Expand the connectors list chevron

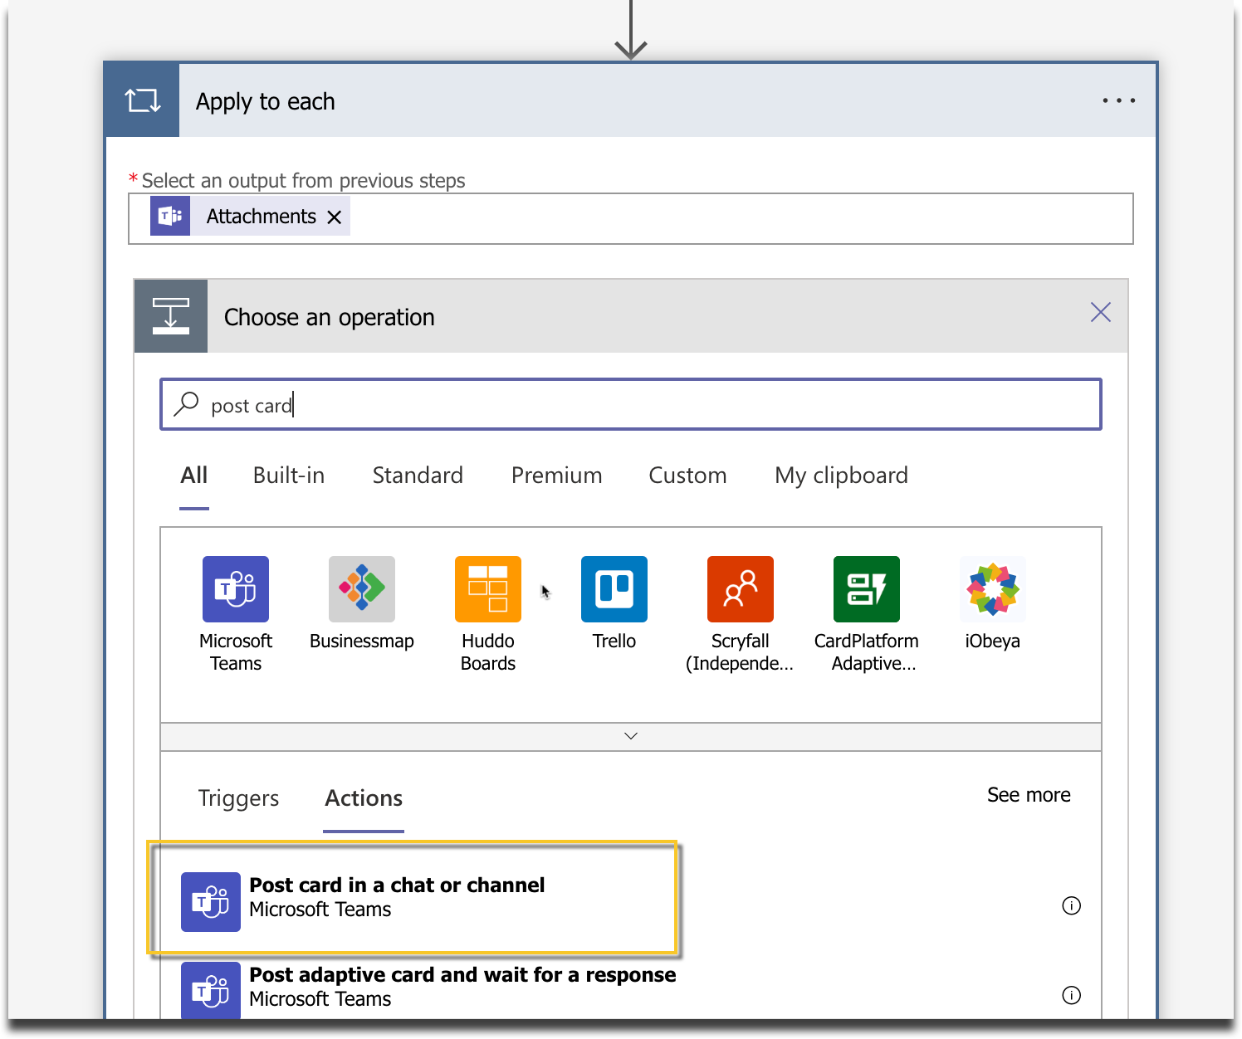point(631,736)
